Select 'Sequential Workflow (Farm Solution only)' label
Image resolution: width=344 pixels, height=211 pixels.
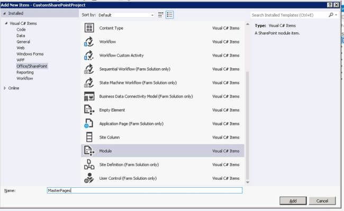click(x=135, y=69)
